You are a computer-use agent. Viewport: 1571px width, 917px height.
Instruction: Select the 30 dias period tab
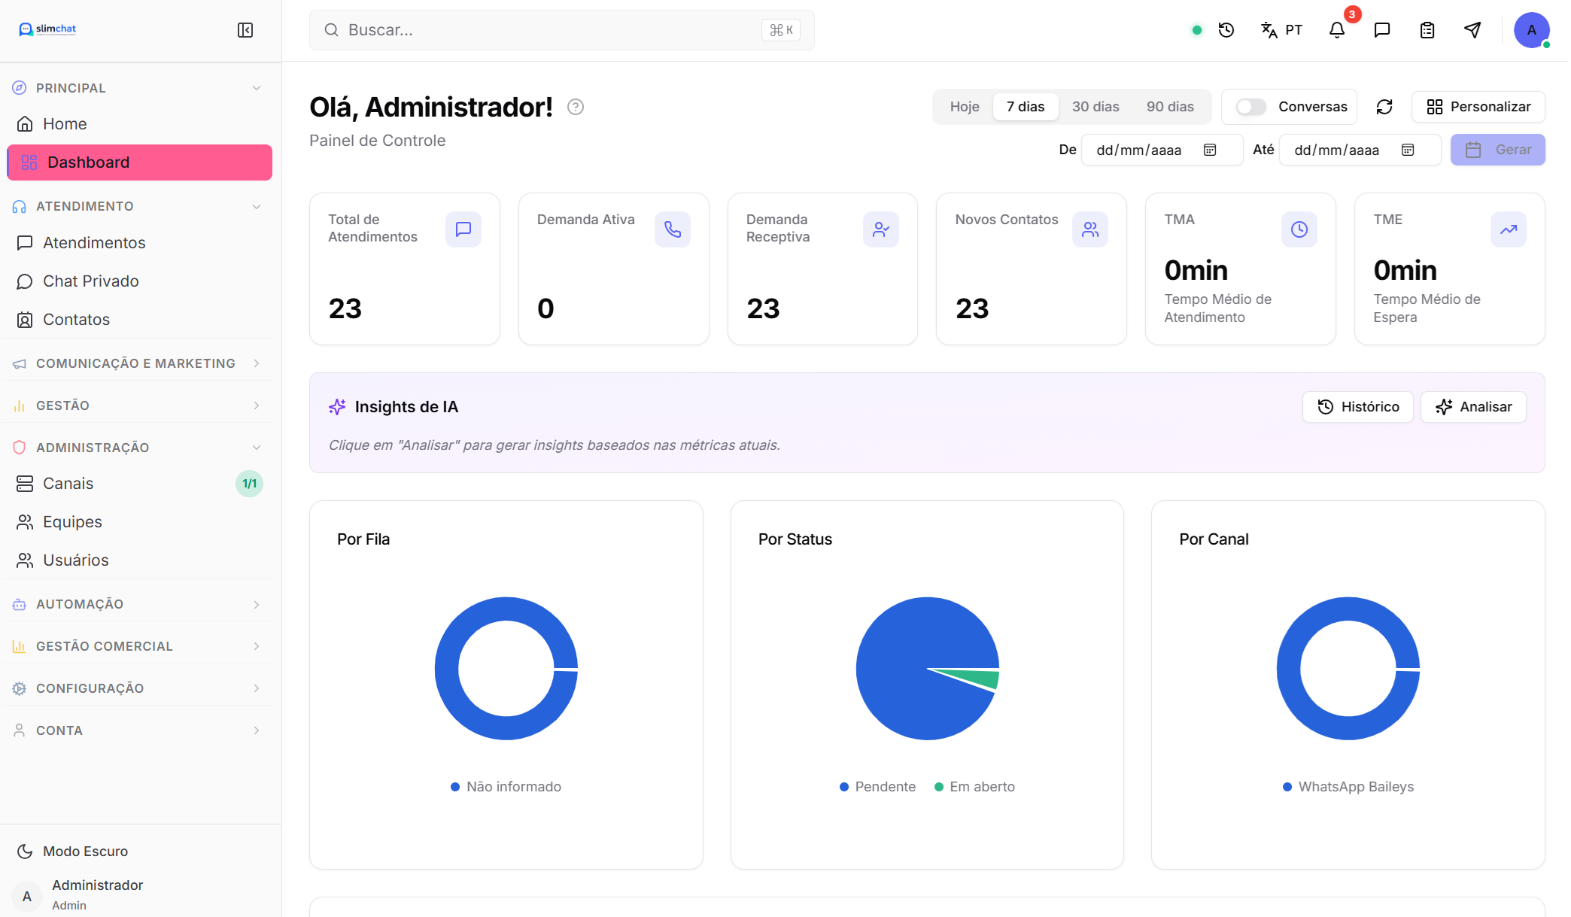[x=1095, y=107]
